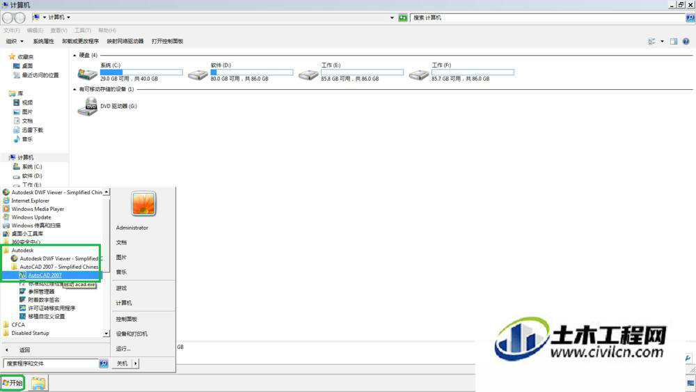Click the green refresh button beside the address bar
The width and height of the screenshot is (696, 392).
click(402, 18)
